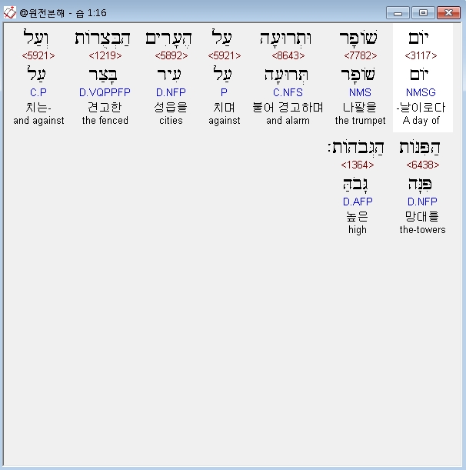Select Strong's number <5892>
The height and width of the screenshot is (470, 466).
171,55
